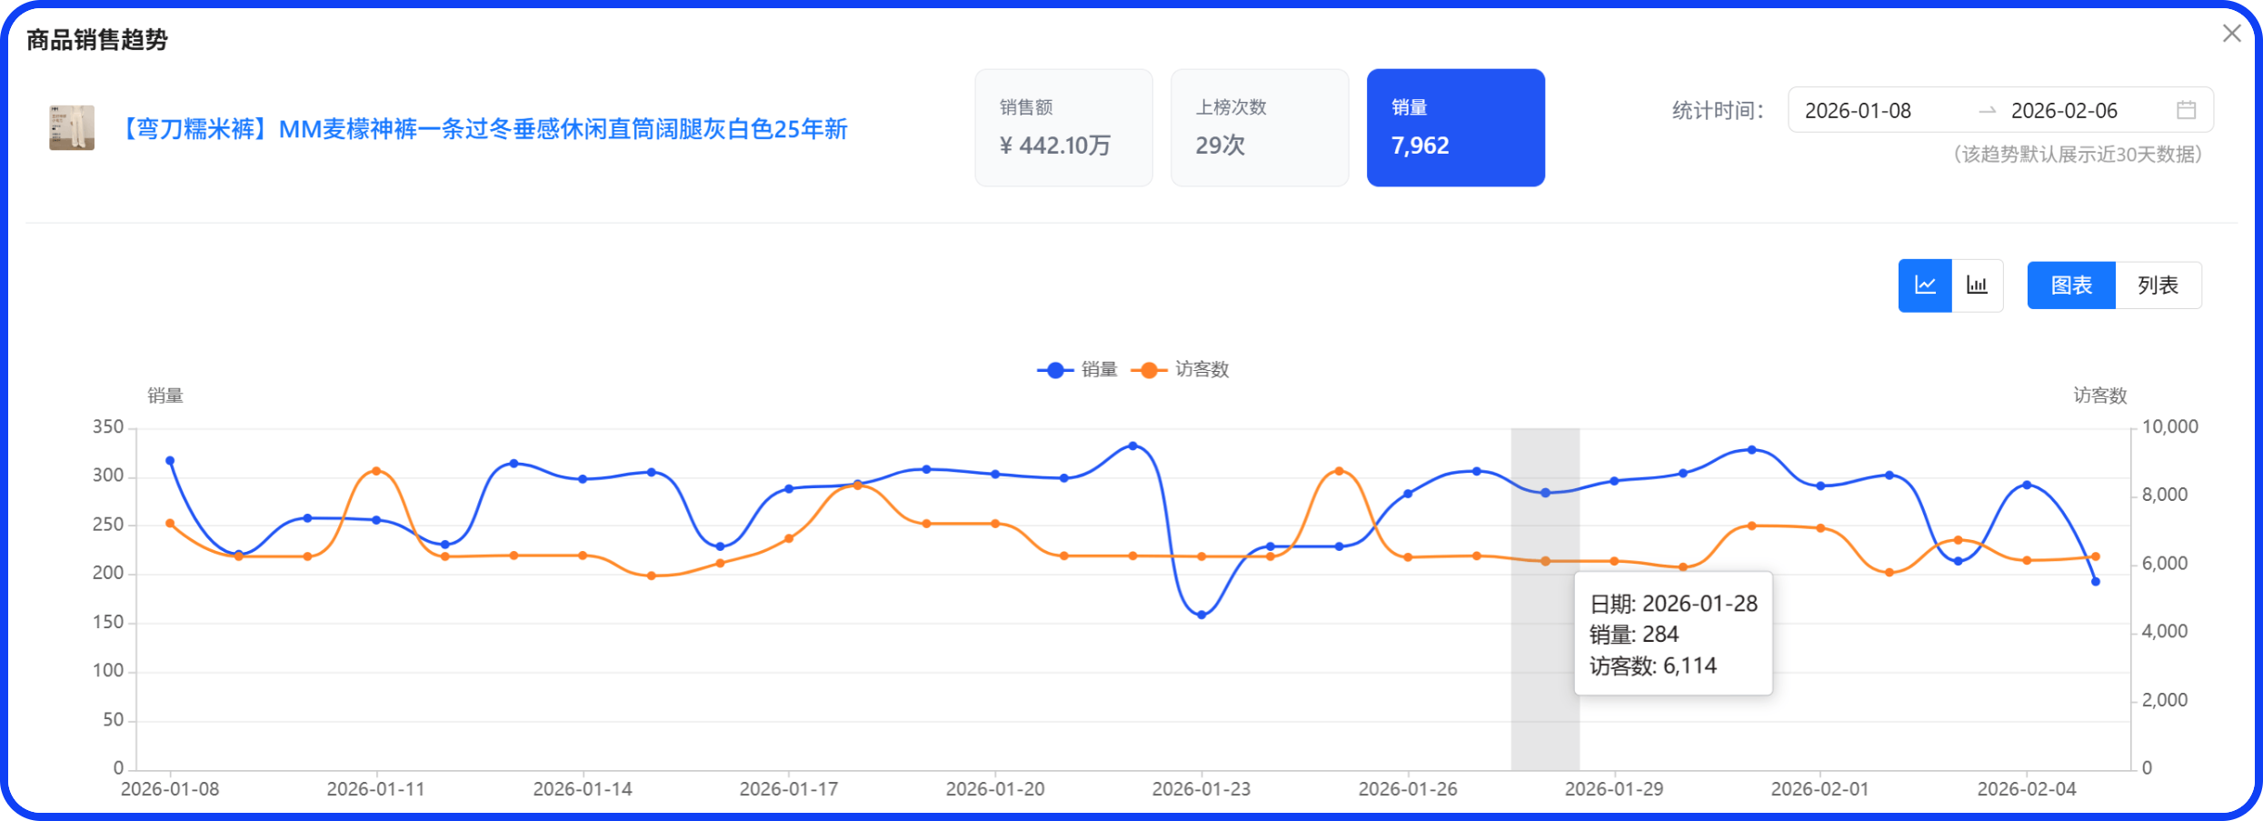This screenshot has width=2263, height=821.
Task: Open product link 弯刀糯米裤 title
Action: pos(484,129)
